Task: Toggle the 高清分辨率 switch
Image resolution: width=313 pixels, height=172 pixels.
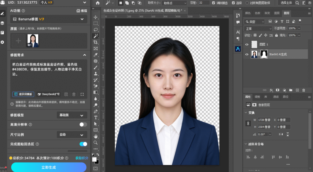Action: point(83,124)
